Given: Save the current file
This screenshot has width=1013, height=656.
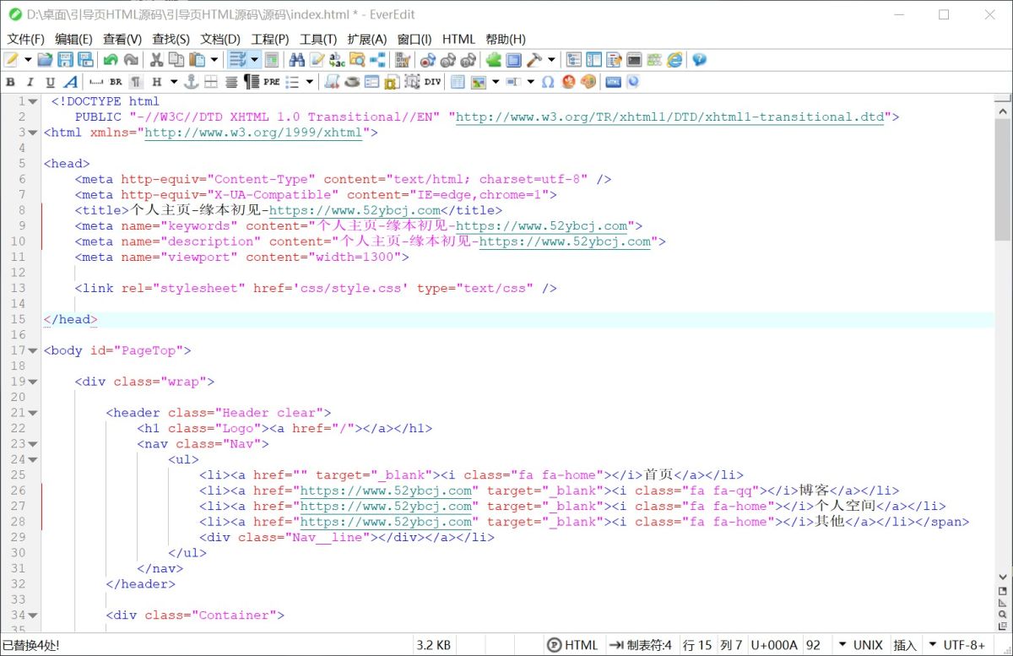Looking at the screenshot, I should [65, 60].
